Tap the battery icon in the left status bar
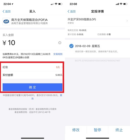Screen dimensions: 130x140 [x=60, y=4]
